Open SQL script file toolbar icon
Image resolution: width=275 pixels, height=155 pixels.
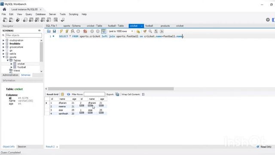tap(11, 20)
